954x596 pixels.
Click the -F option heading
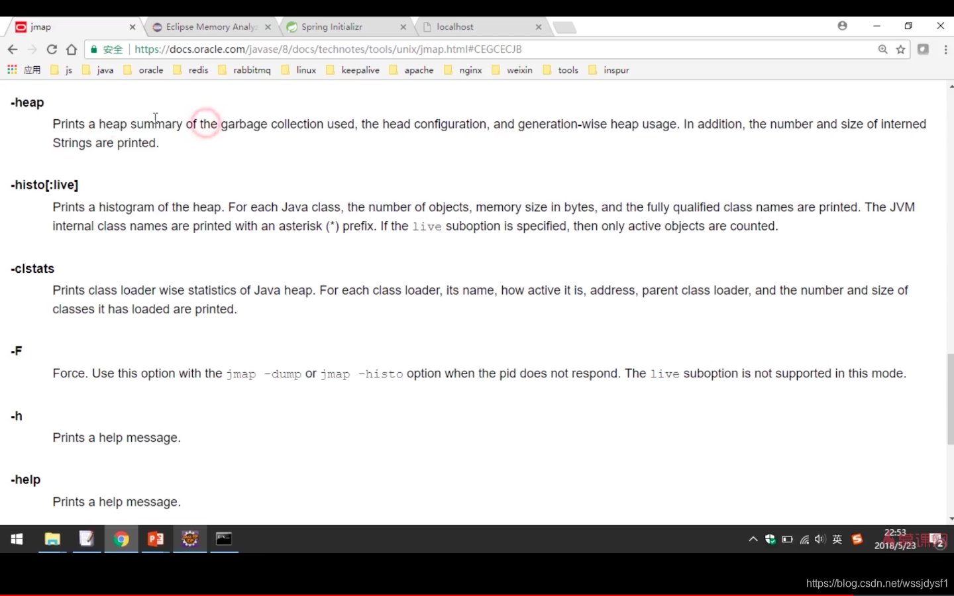coord(17,351)
